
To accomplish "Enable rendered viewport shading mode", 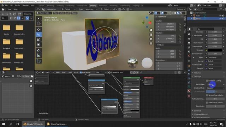I will pos(181,13).
